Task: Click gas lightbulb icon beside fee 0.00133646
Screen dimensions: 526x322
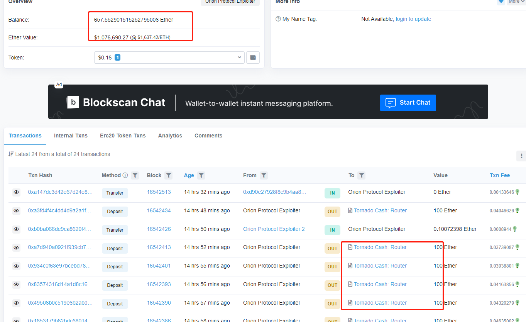Action: pyautogui.click(x=517, y=192)
